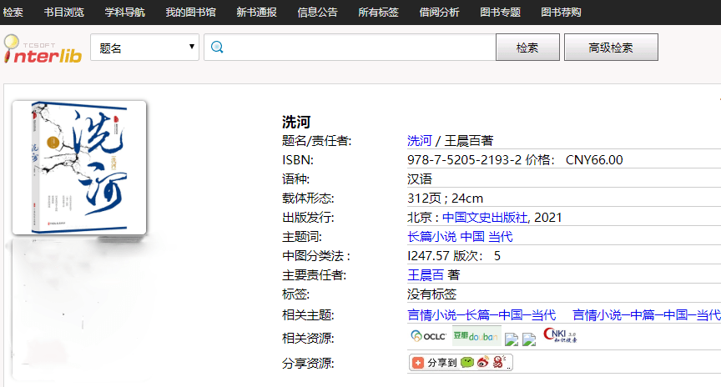
Task: Open the 题名 search field dropdown
Action: click(x=144, y=48)
